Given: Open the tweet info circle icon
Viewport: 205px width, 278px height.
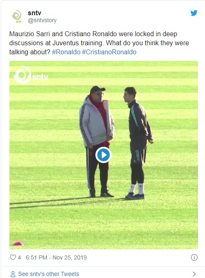Looking at the screenshot, I should click(x=194, y=257).
